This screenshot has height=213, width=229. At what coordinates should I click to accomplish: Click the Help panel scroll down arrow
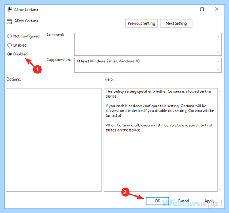[x=220, y=189]
